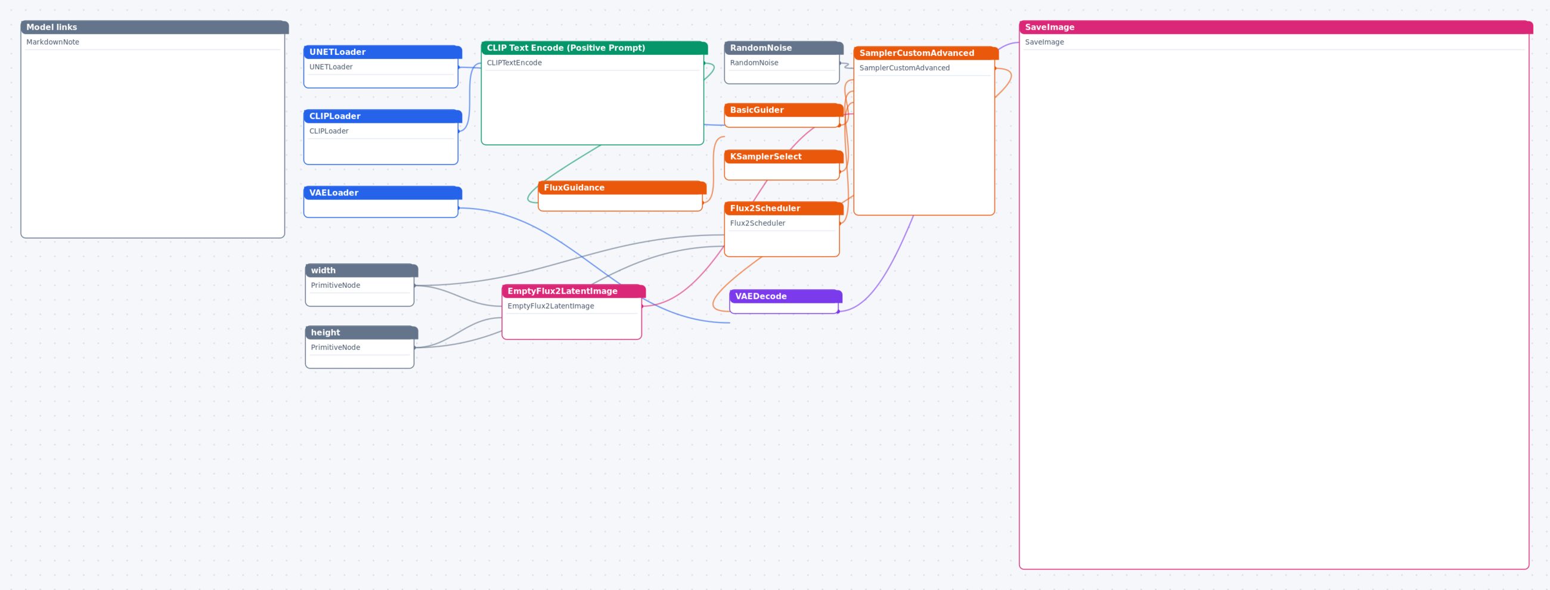Click the SaveImage type label below its header

pyautogui.click(x=1044, y=42)
